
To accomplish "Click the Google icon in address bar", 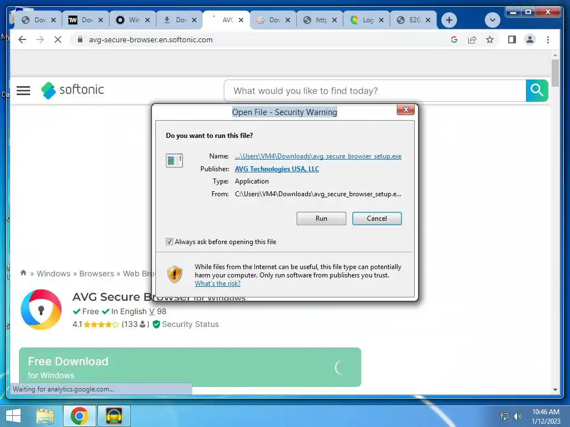I will pyautogui.click(x=454, y=39).
